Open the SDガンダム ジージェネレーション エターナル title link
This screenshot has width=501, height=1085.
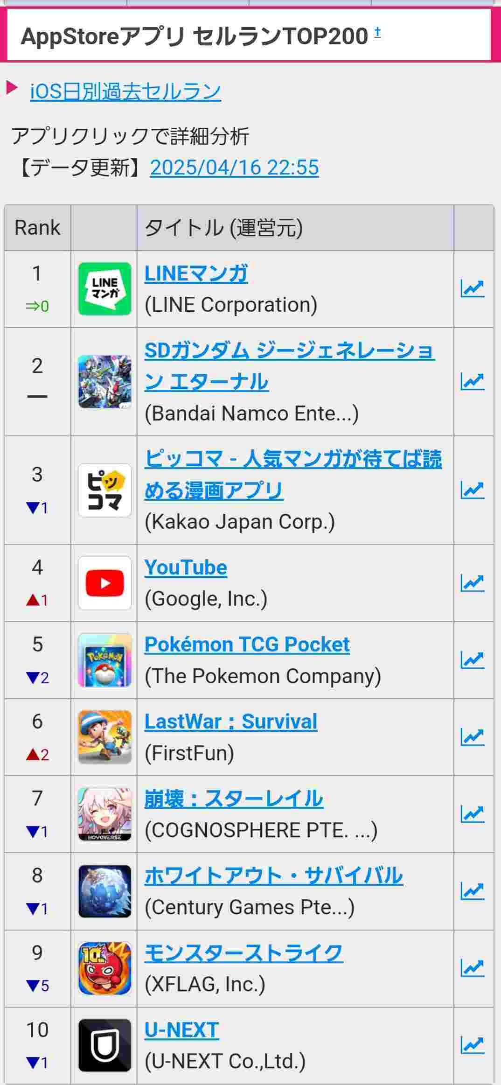tap(289, 351)
